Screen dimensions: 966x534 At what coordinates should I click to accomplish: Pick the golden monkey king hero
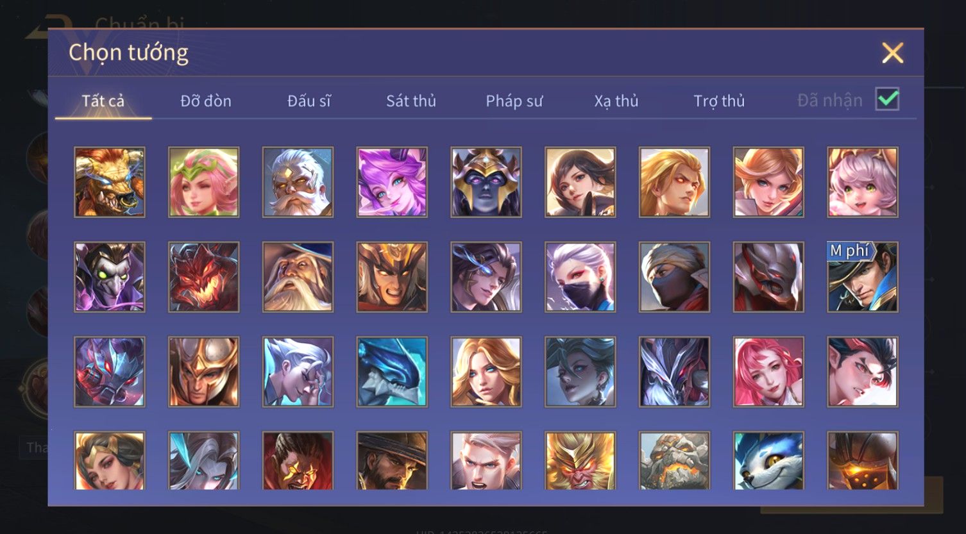(x=580, y=460)
